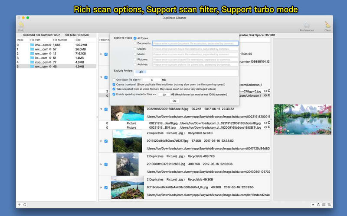Uncheck the All Types checkbox

click(x=135, y=38)
